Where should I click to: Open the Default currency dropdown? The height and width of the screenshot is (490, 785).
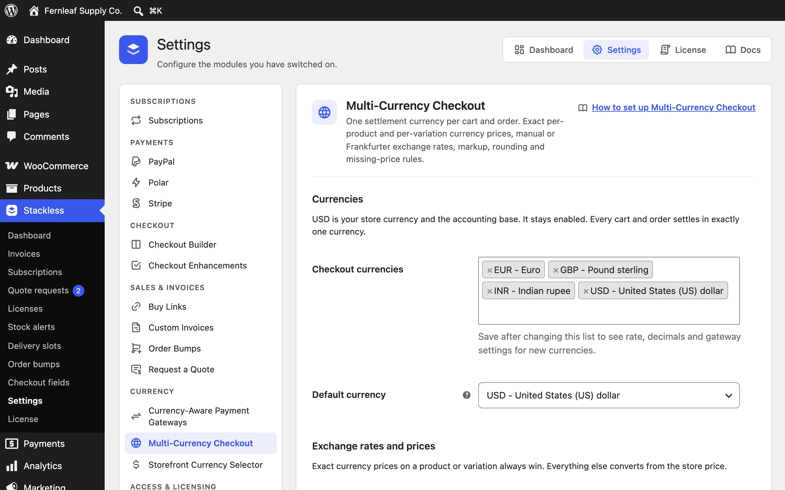click(x=609, y=395)
